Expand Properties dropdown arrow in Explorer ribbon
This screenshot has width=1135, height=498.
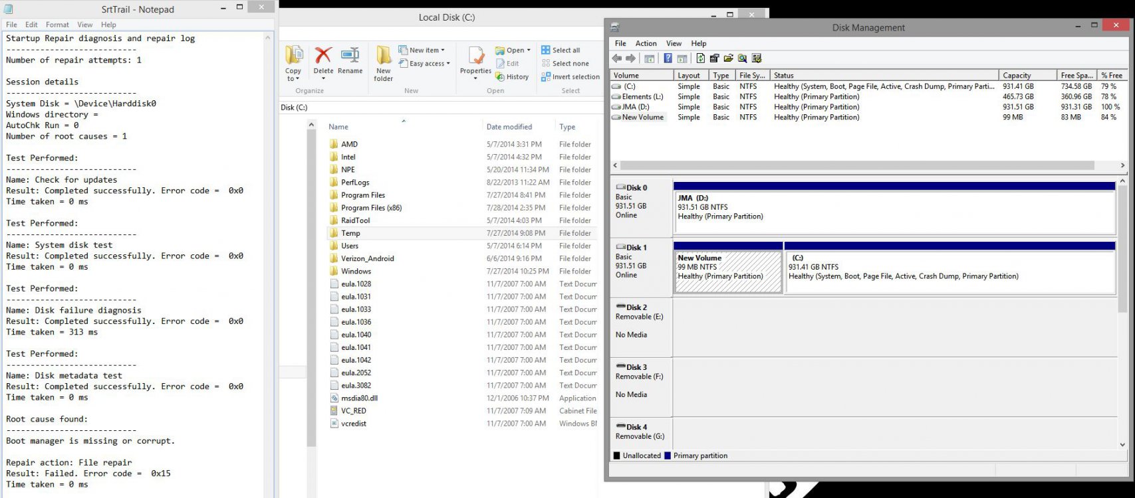(475, 78)
